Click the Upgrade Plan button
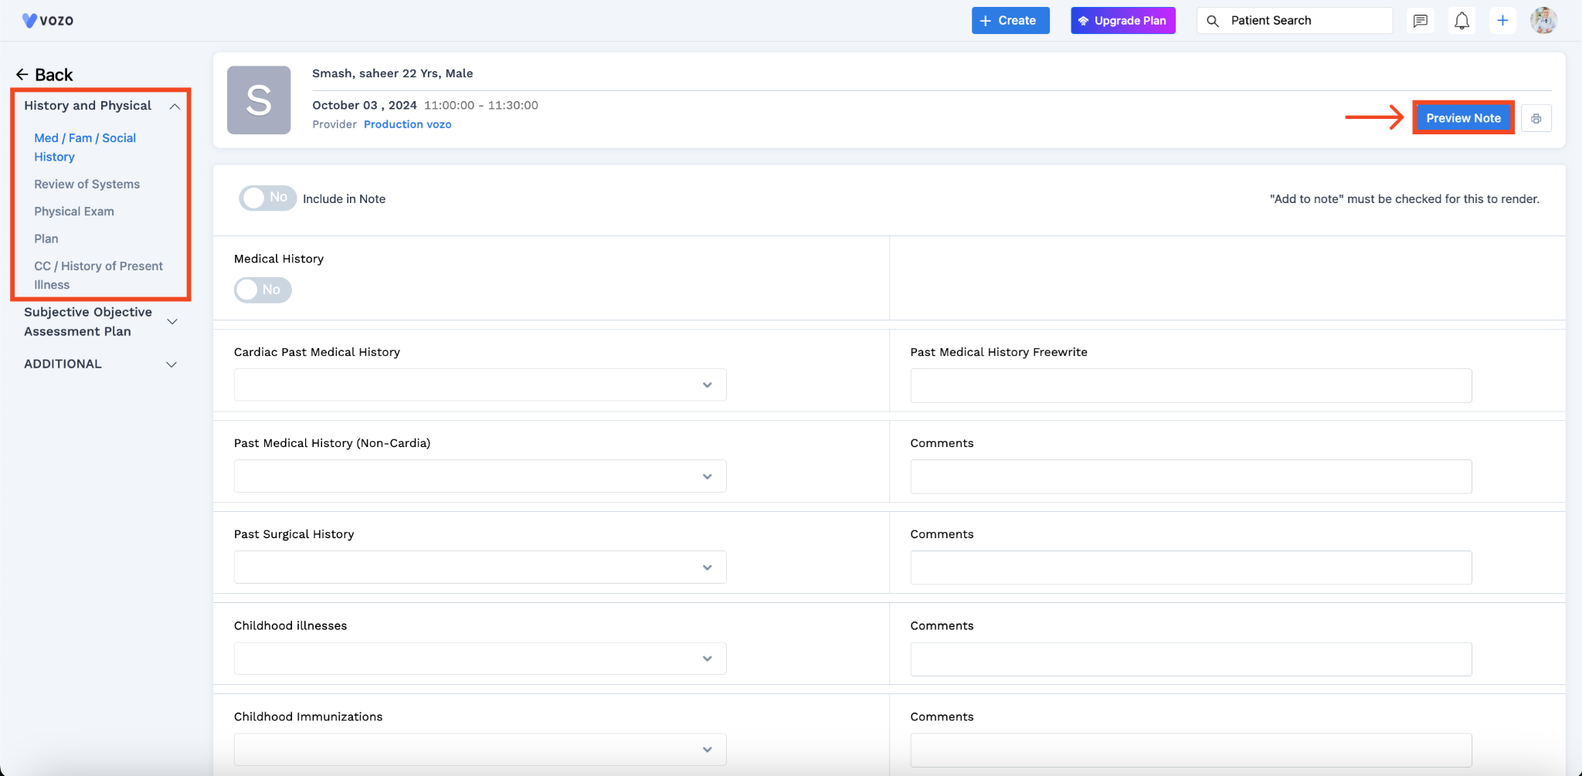This screenshot has width=1582, height=776. [x=1123, y=21]
